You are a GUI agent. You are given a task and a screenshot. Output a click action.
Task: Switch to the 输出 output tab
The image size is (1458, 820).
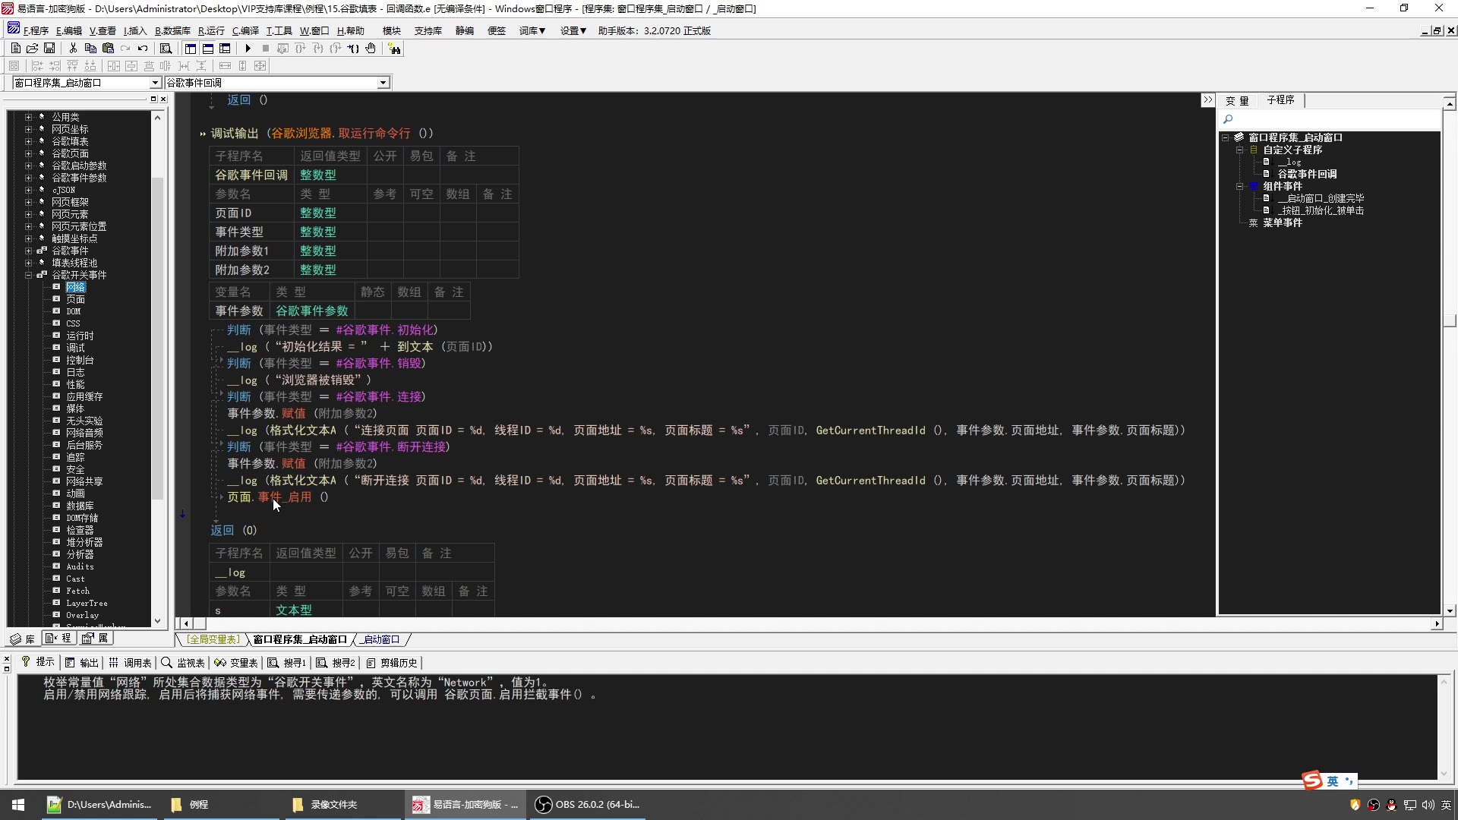82,663
